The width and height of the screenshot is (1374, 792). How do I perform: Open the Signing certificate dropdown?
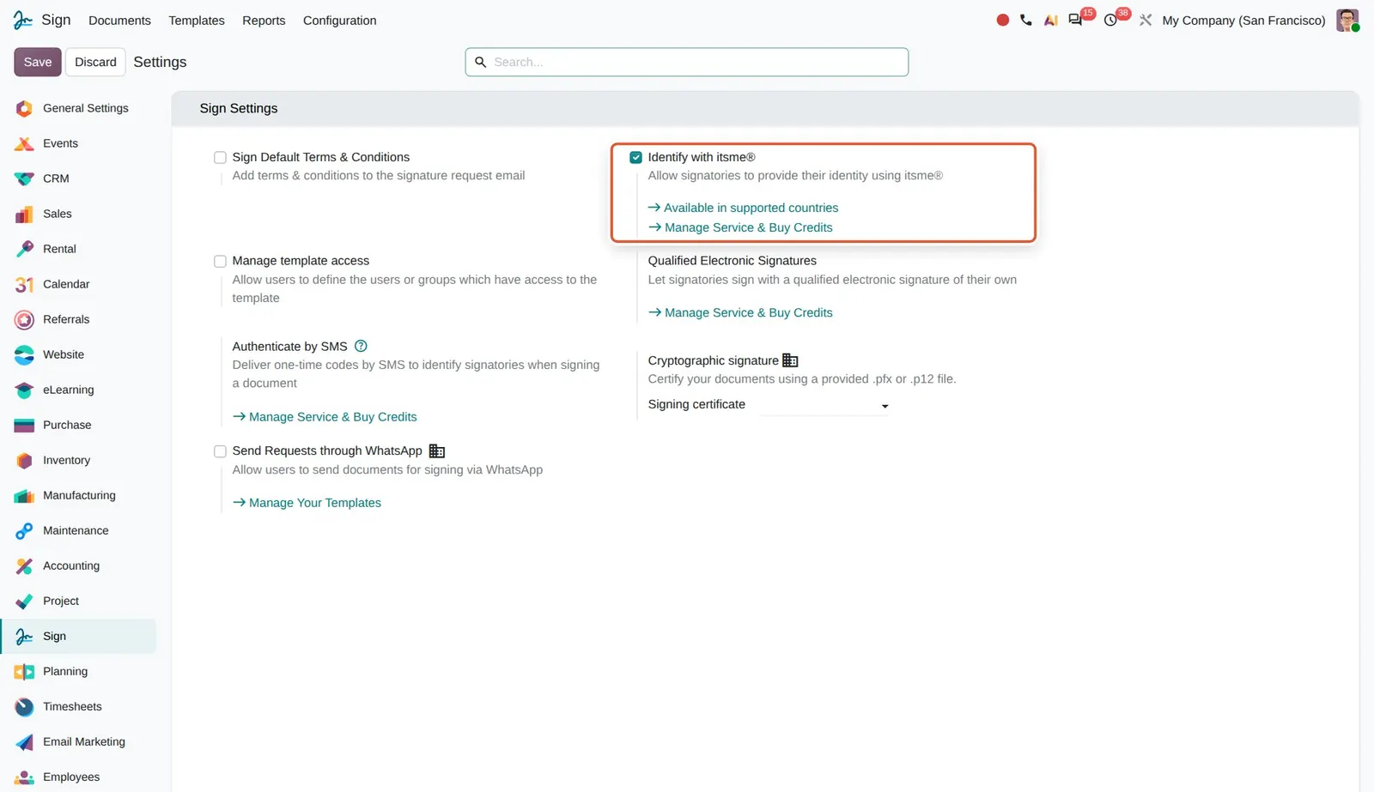824,405
